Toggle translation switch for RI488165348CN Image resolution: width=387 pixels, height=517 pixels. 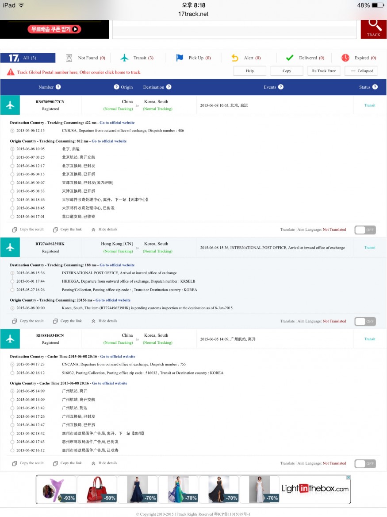[365, 463]
